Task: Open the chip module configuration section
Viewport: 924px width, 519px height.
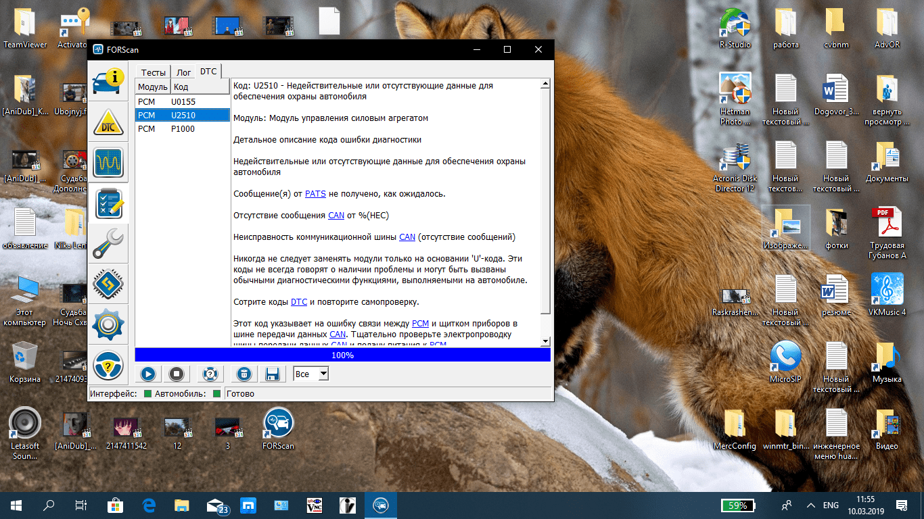Action: (x=108, y=285)
